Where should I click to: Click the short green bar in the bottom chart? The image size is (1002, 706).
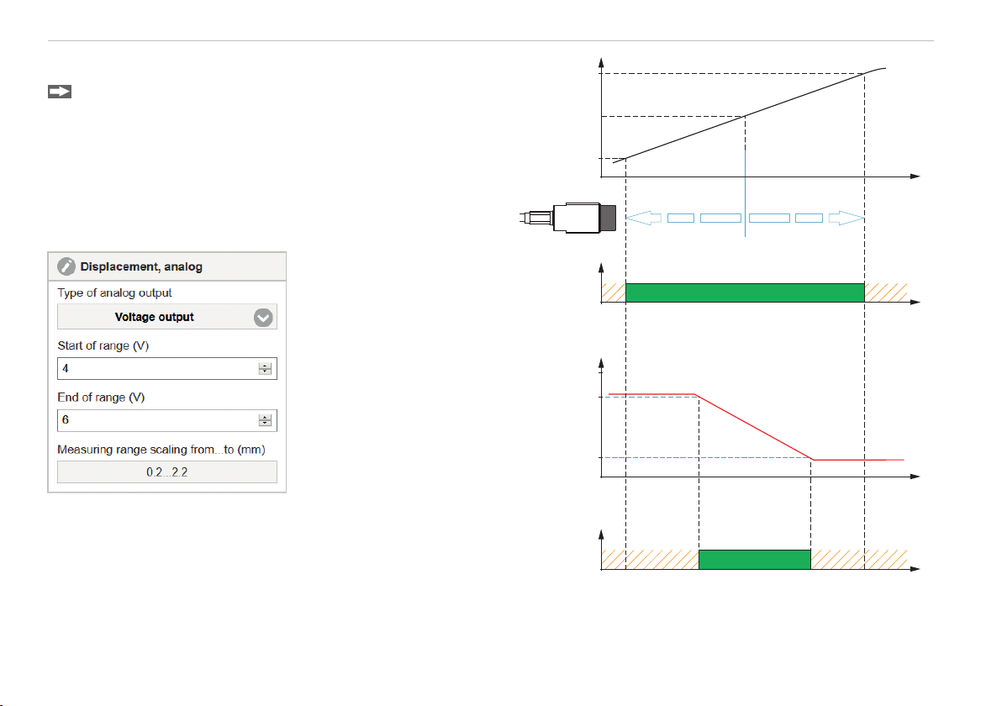click(x=755, y=559)
